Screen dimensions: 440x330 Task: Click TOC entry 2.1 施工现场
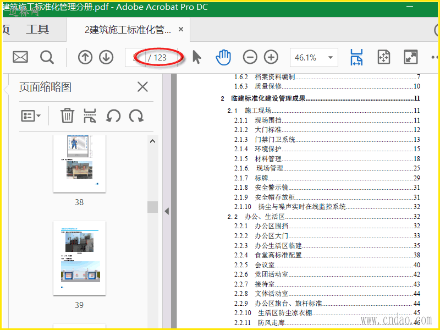[323, 111]
